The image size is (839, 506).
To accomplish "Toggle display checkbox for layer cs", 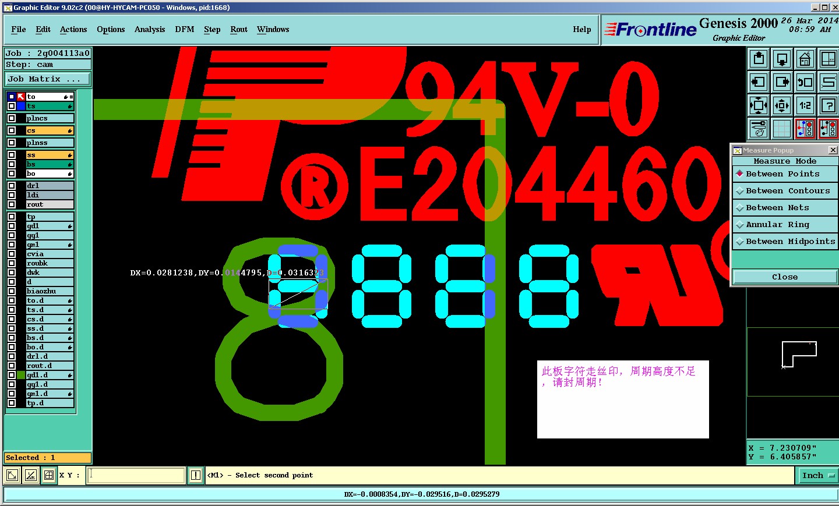I will click(x=12, y=130).
